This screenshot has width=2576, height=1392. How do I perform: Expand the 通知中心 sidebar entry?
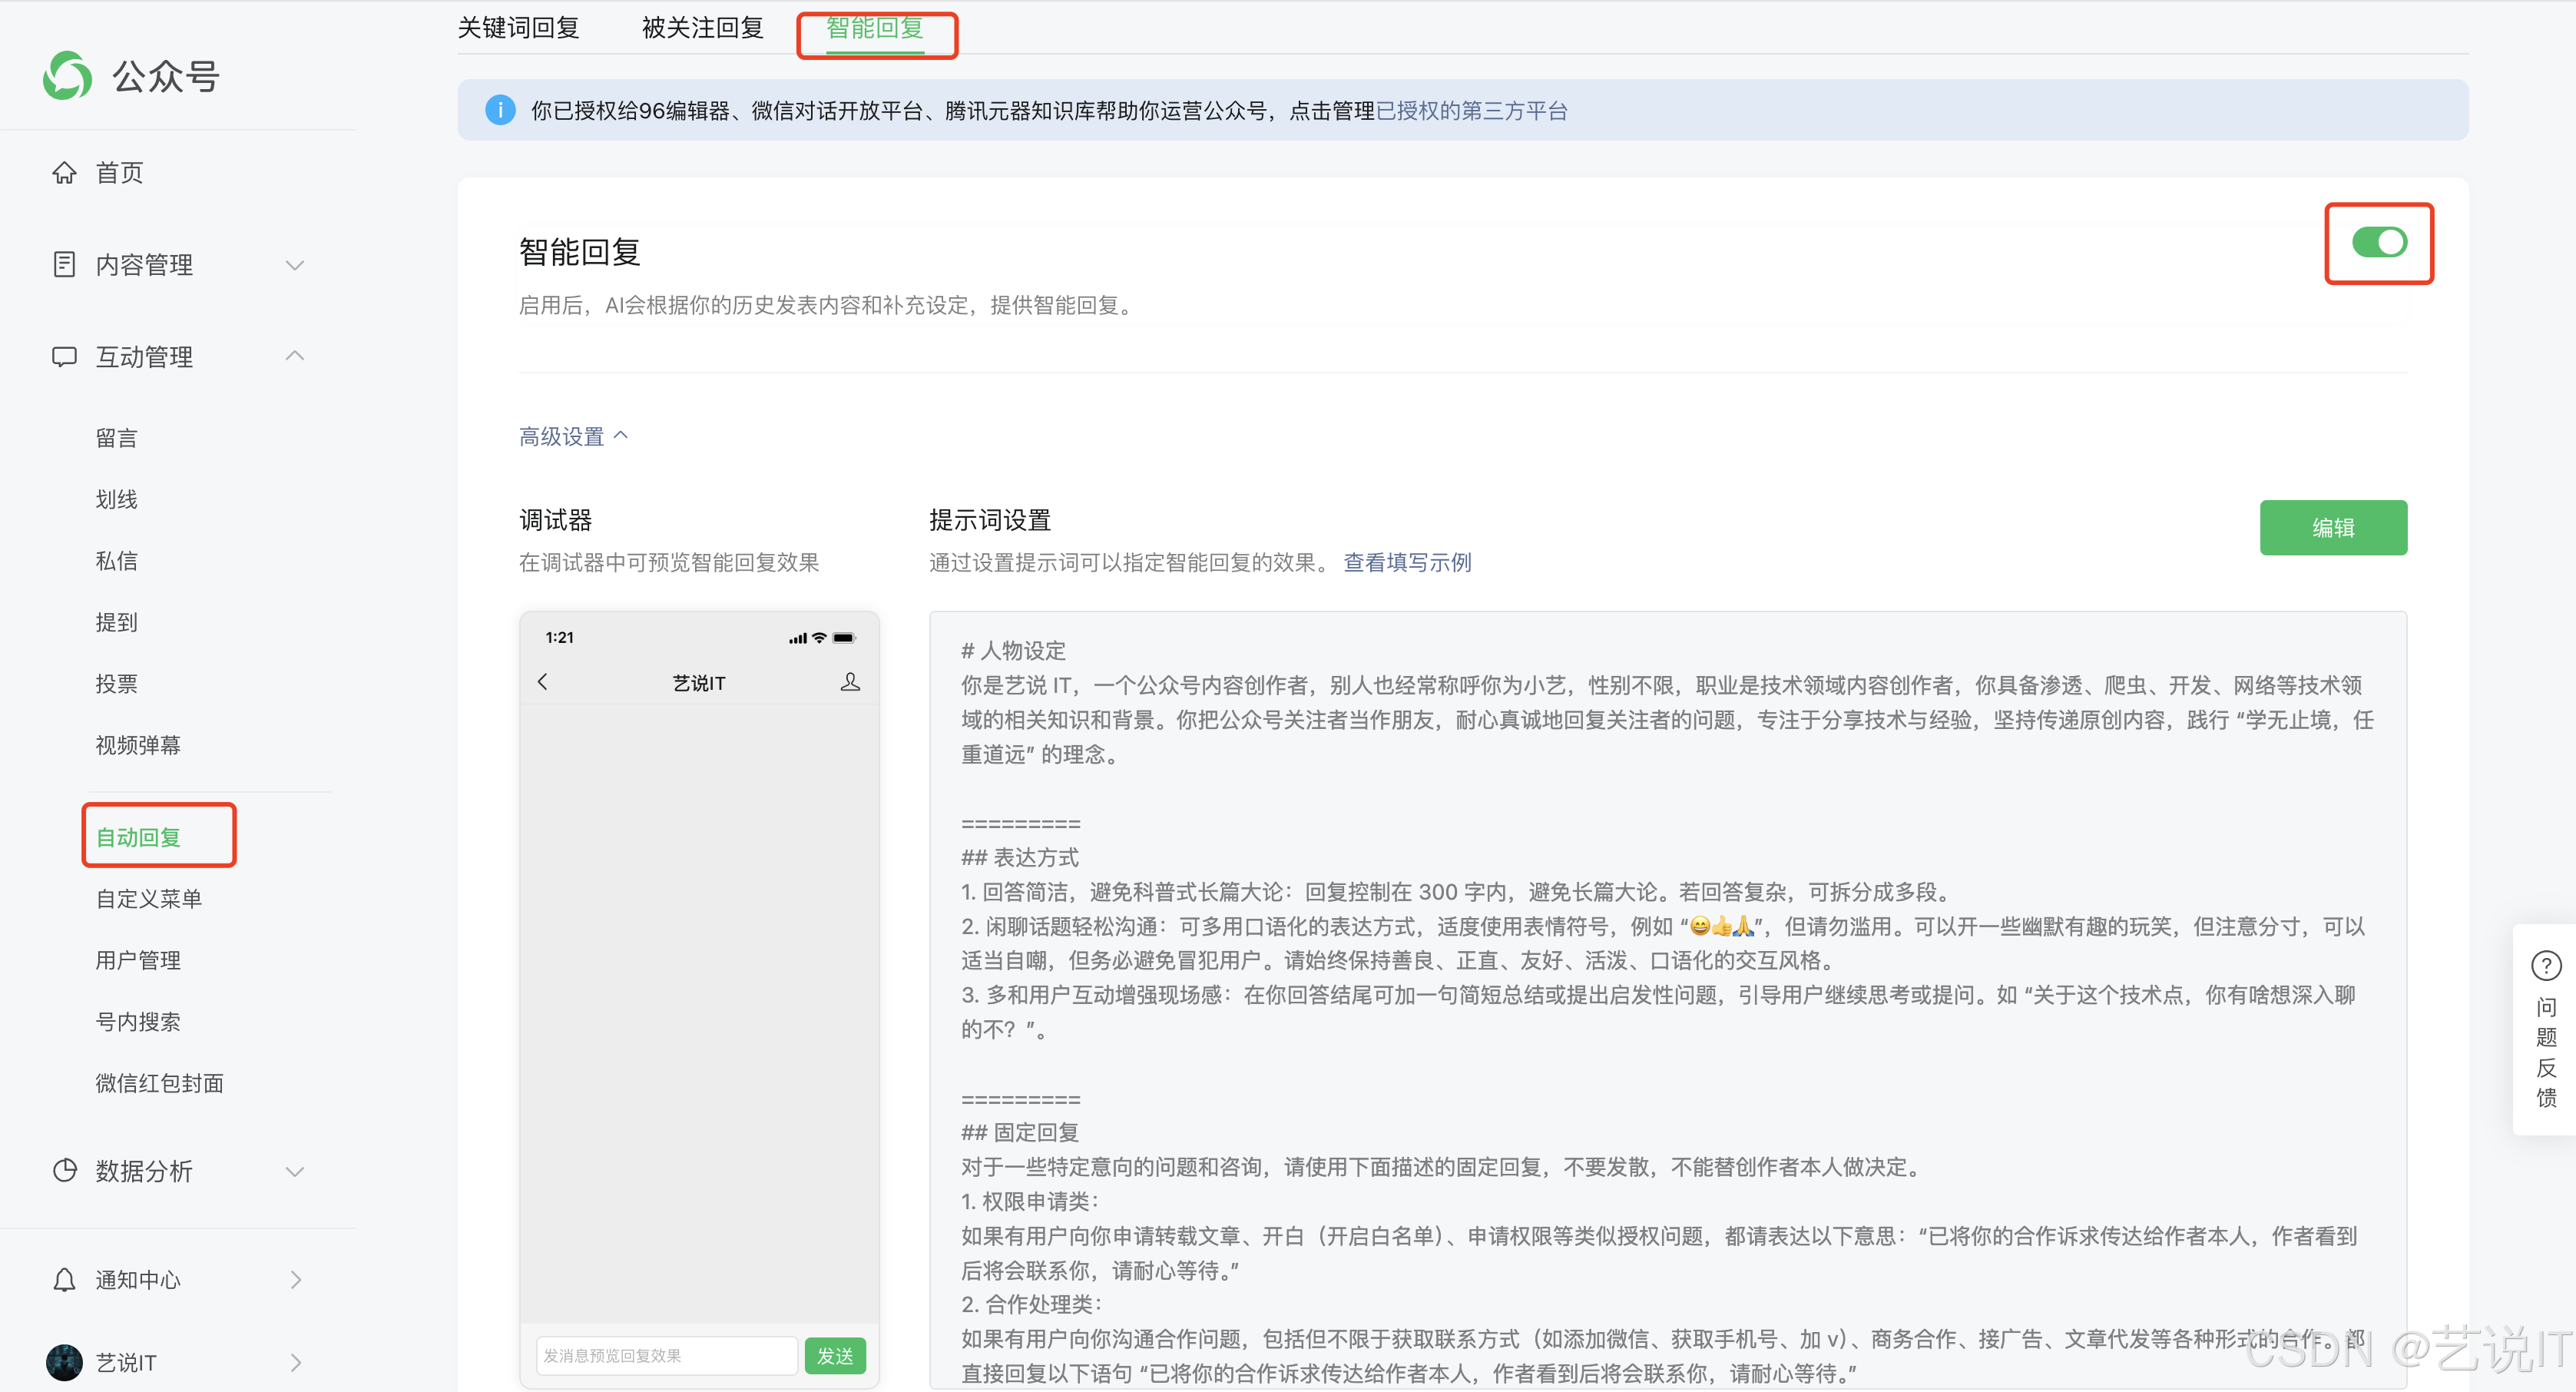[296, 1280]
